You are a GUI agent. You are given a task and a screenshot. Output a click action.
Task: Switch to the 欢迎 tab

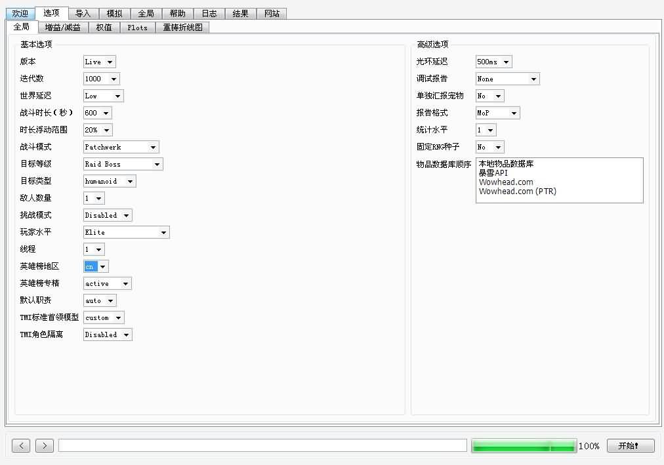(20, 14)
